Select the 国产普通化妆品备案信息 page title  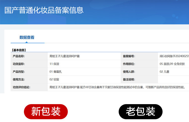[44, 10]
